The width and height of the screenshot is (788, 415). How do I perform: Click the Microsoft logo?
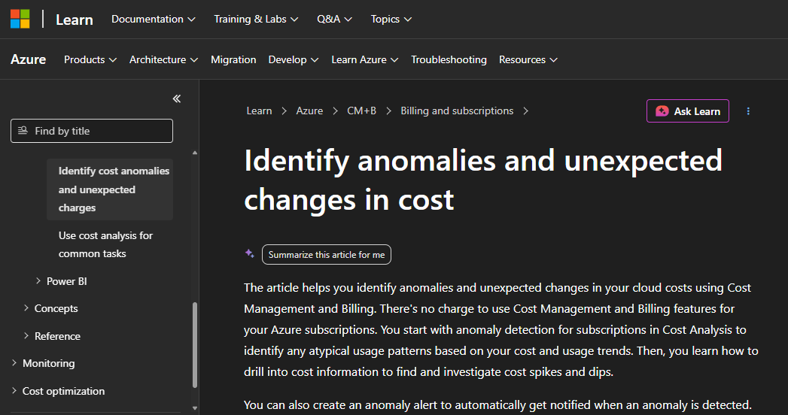click(x=20, y=19)
